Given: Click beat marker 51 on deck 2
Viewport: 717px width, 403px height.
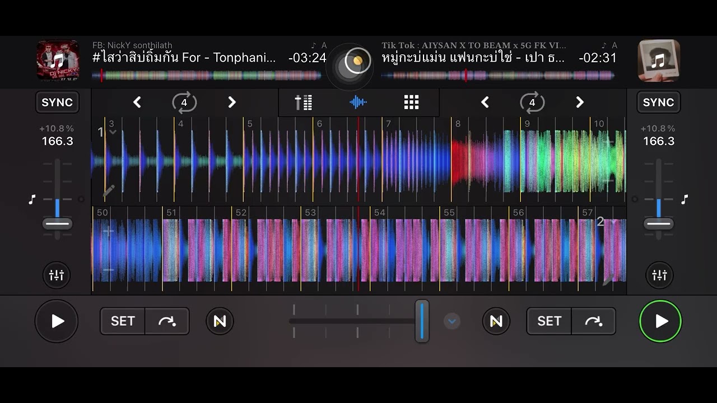Looking at the screenshot, I should pos(171,213).
